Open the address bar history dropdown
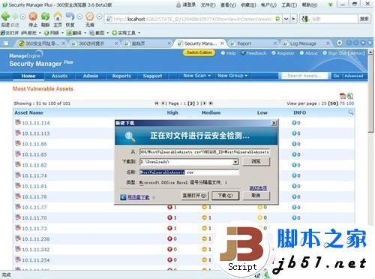 pos(286,19)
